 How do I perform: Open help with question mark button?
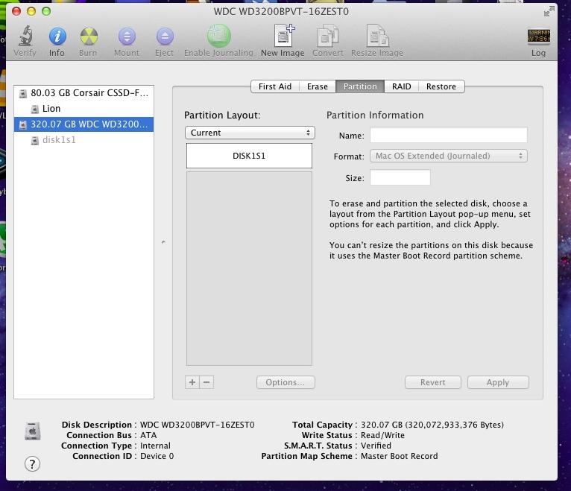[x=32, y=463]
